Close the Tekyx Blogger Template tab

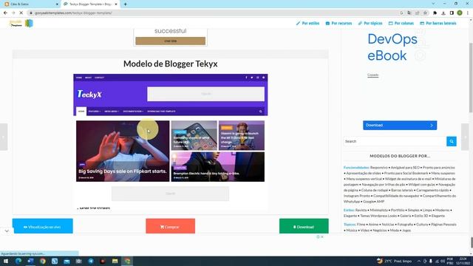tap(116, 4)
